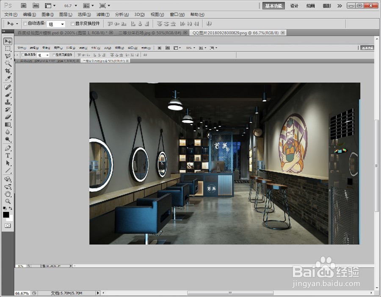Click the align top edges button
The width and height of the screenshot is (381, 297).
click(x=110, y=24)
